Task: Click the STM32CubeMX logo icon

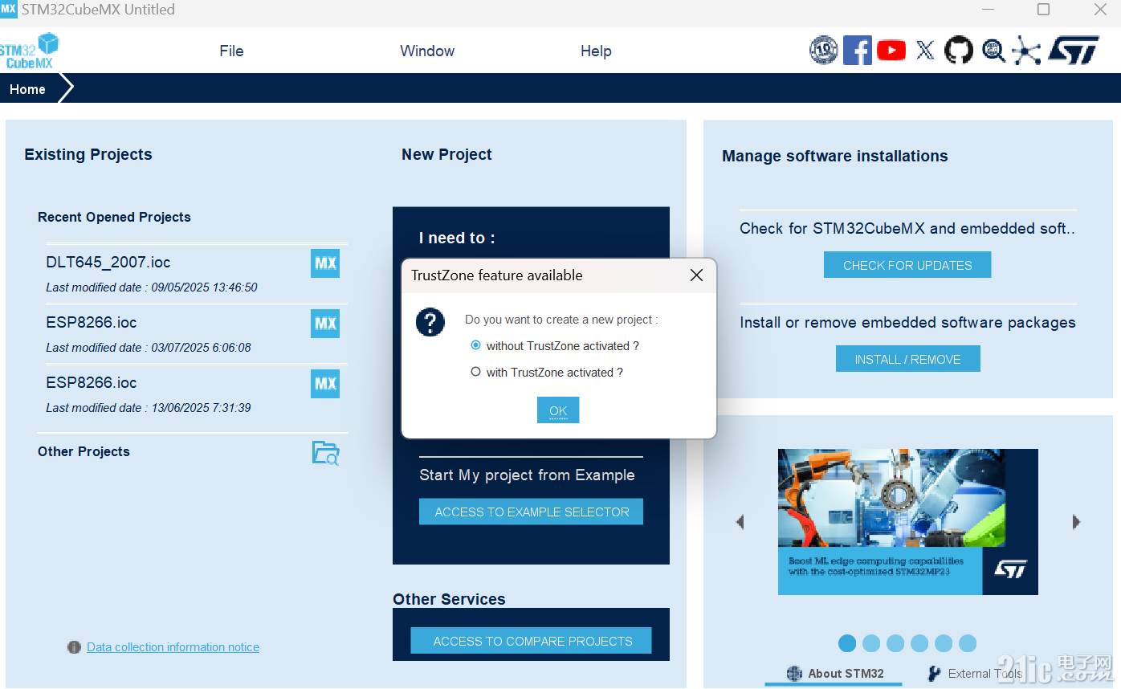Action: click(x=30, y=51)
